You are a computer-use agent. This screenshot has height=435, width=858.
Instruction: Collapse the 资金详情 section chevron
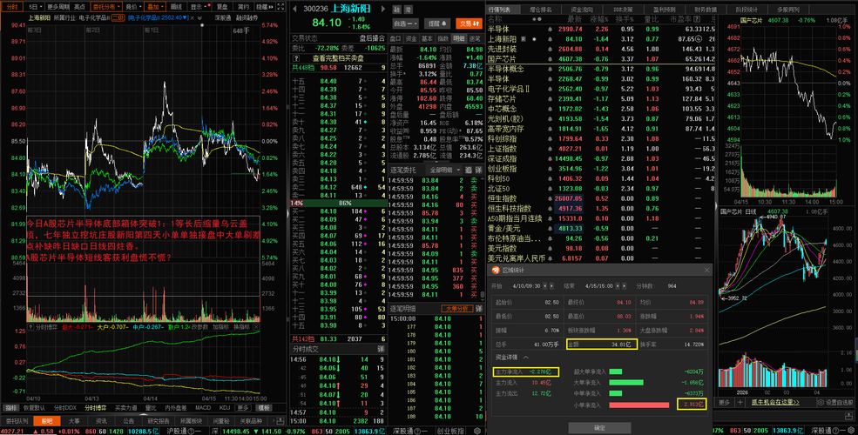[x=525, y=358]
